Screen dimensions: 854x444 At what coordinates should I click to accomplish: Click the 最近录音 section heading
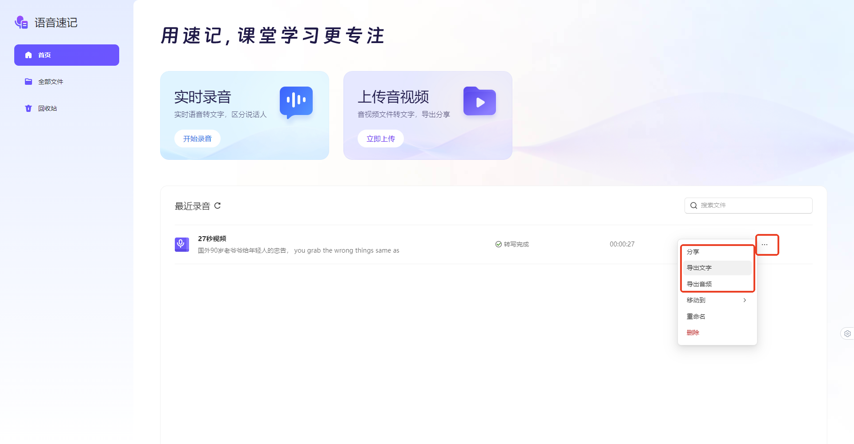[193, 206]
